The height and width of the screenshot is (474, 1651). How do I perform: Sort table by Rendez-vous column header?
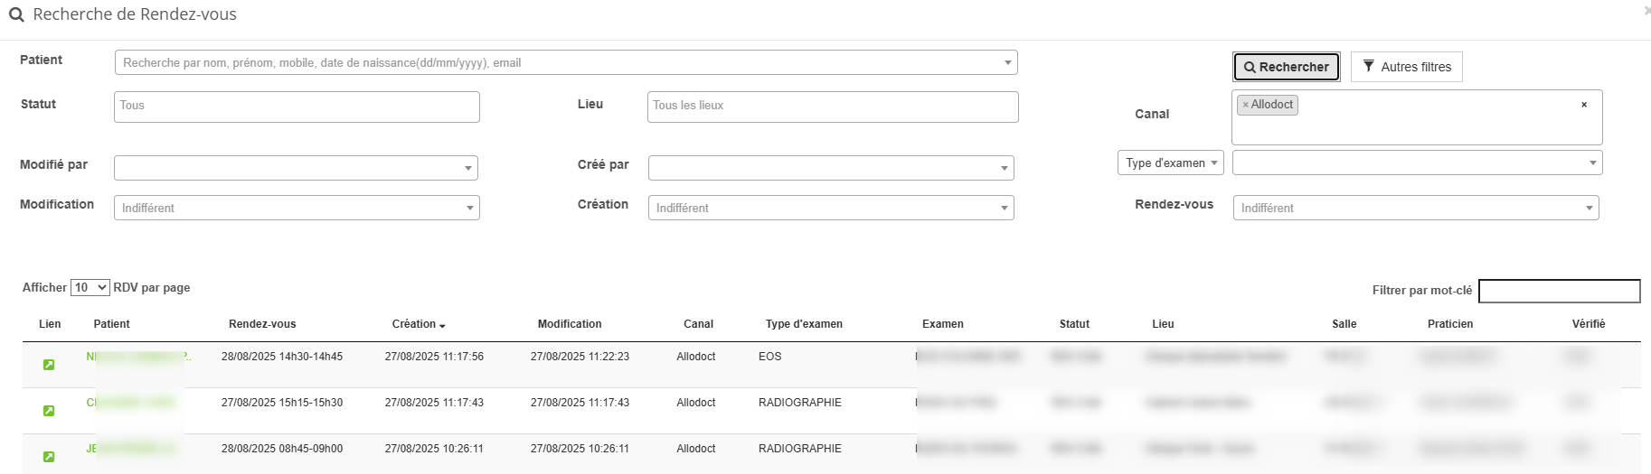coord(262,324)
